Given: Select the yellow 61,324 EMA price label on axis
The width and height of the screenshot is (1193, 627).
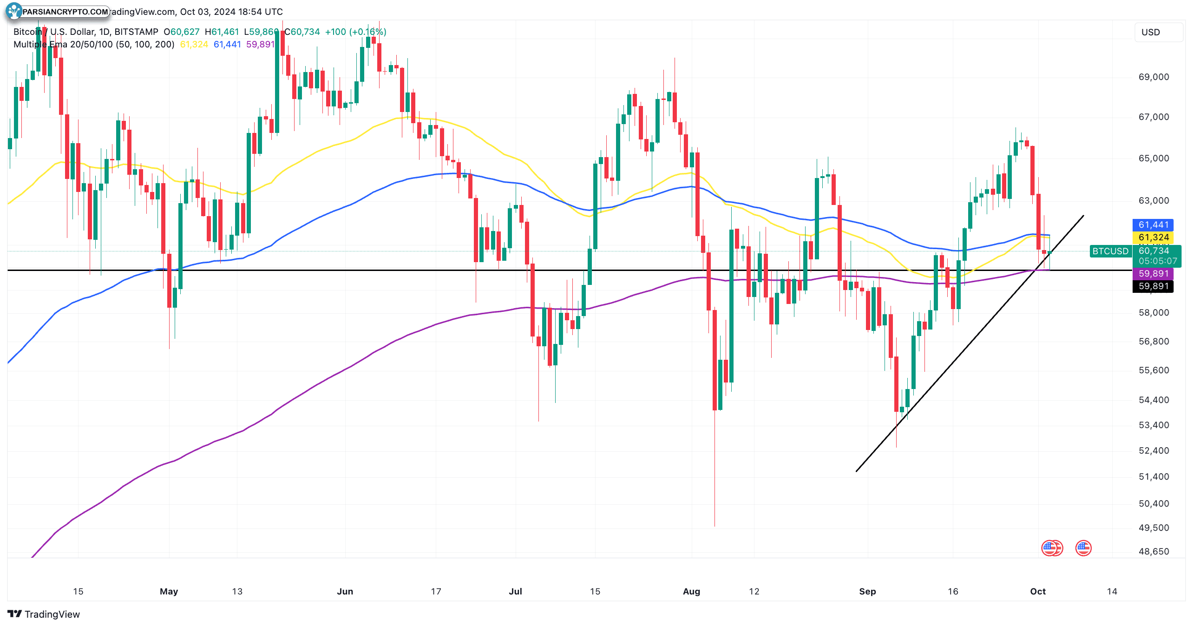Looking at the screenshot, I should click(1153, 238).
